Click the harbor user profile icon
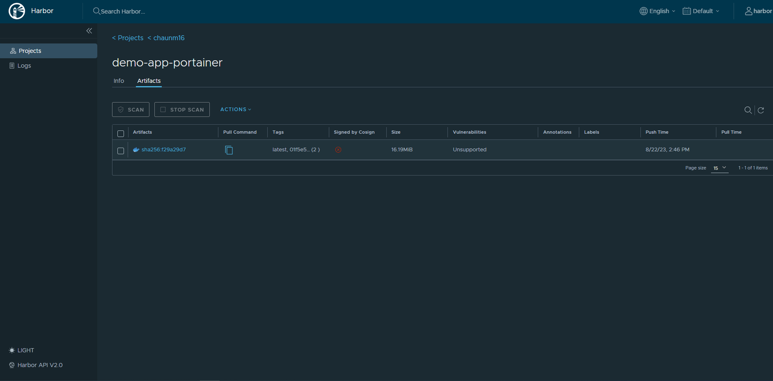 pyautogui.click(x=749, y=11)
